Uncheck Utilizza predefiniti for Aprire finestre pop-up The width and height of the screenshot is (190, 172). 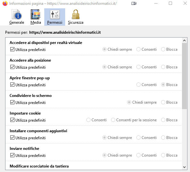[x=13, y=85]
